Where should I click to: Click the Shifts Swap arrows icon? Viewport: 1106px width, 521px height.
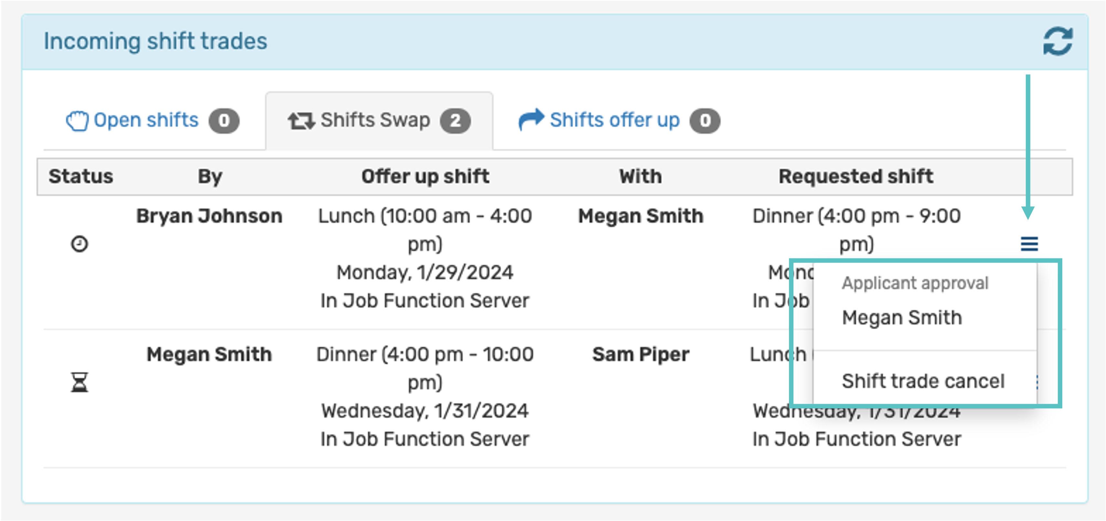[x=301, y=121]
